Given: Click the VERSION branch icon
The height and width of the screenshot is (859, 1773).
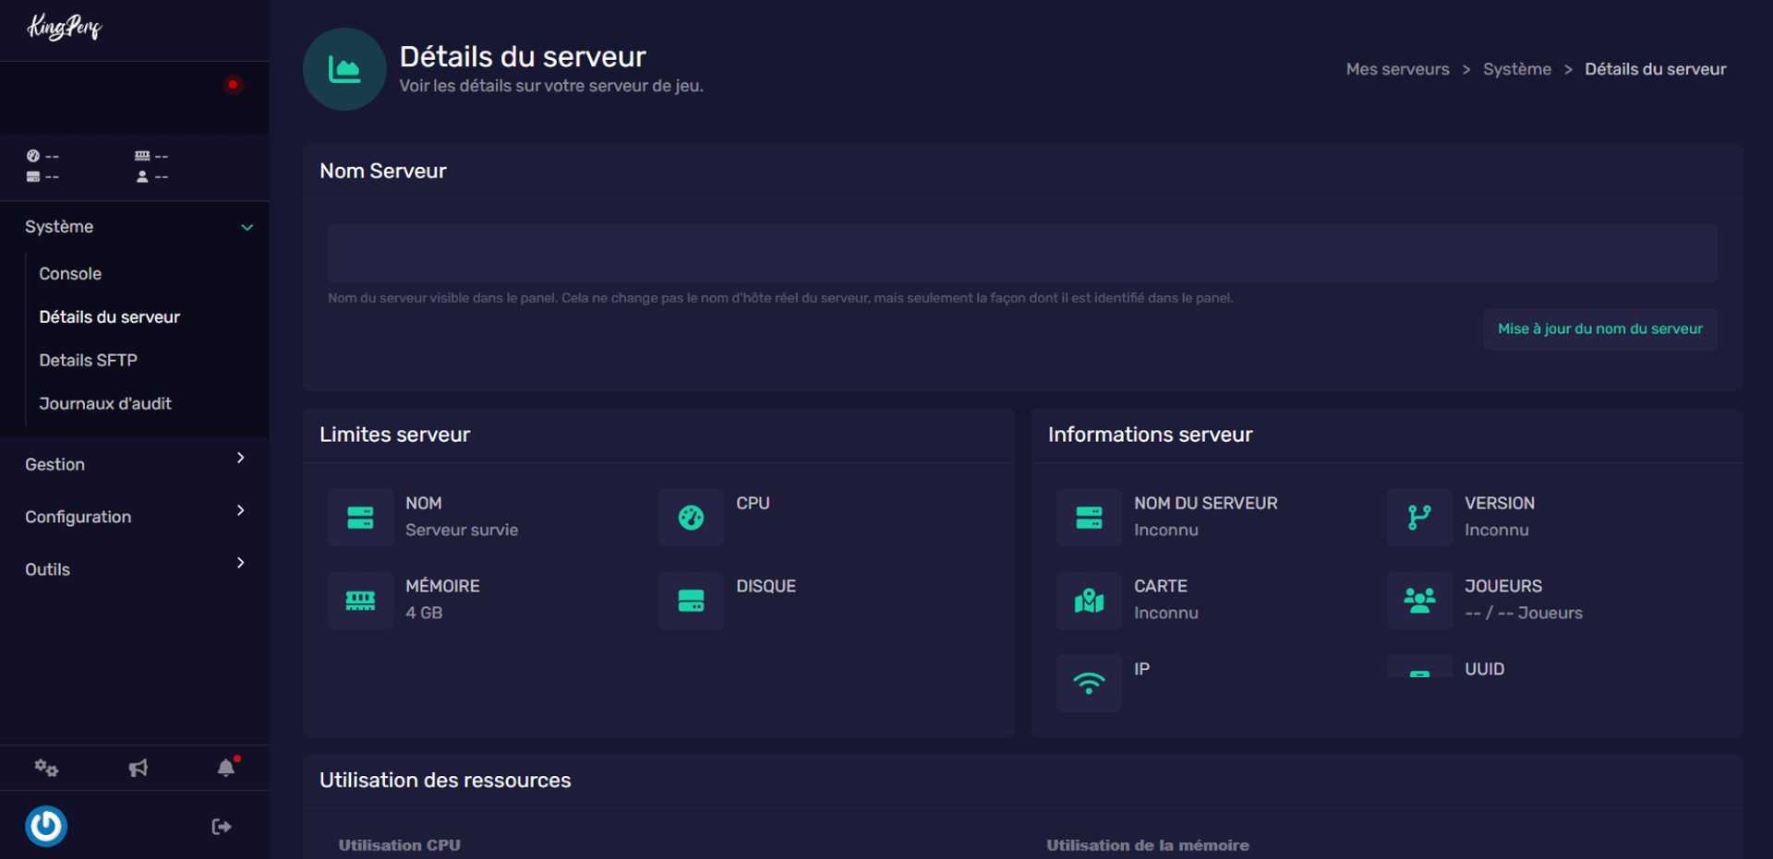Looking at the screenshot, I should point(1419,517).
